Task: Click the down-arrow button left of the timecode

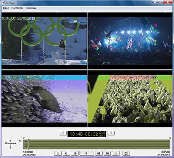Action: (x=63, y=133)
